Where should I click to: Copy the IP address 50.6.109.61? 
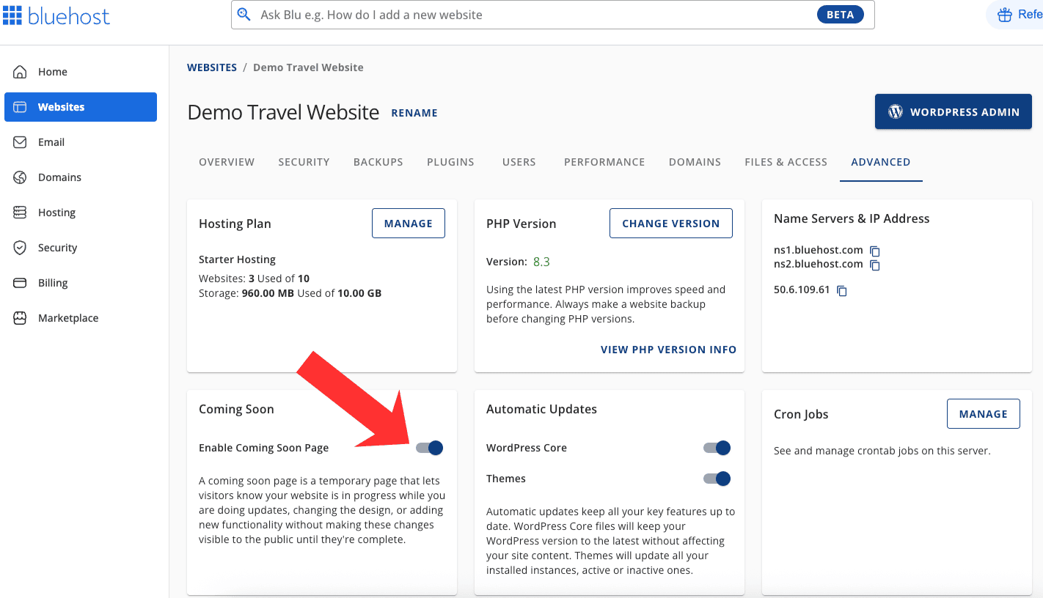click(x=842, y=291)
